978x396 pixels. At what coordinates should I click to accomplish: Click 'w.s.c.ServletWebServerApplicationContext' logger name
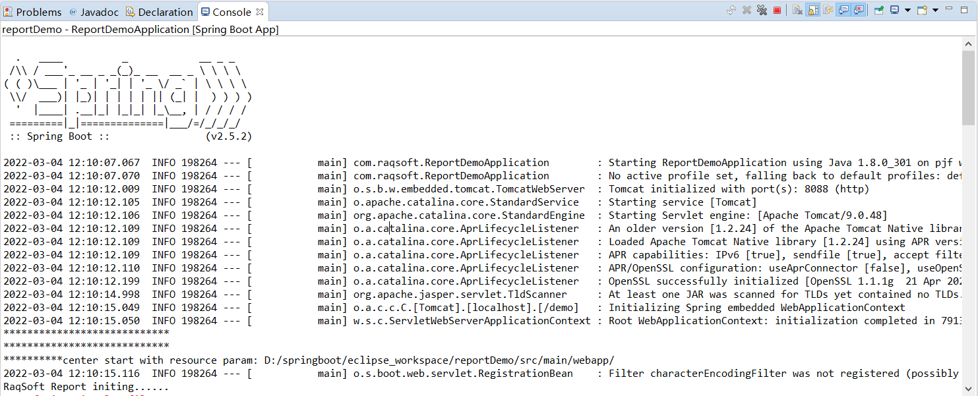(x=472, y=321)
